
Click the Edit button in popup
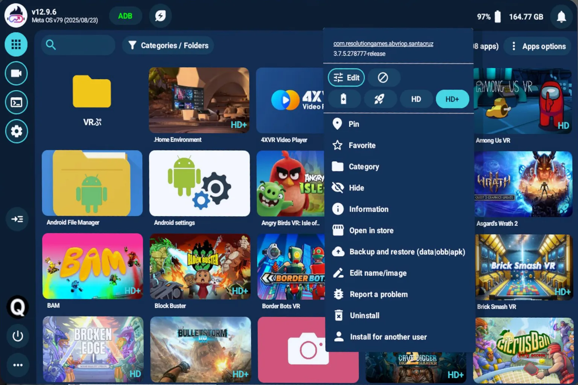346,78
